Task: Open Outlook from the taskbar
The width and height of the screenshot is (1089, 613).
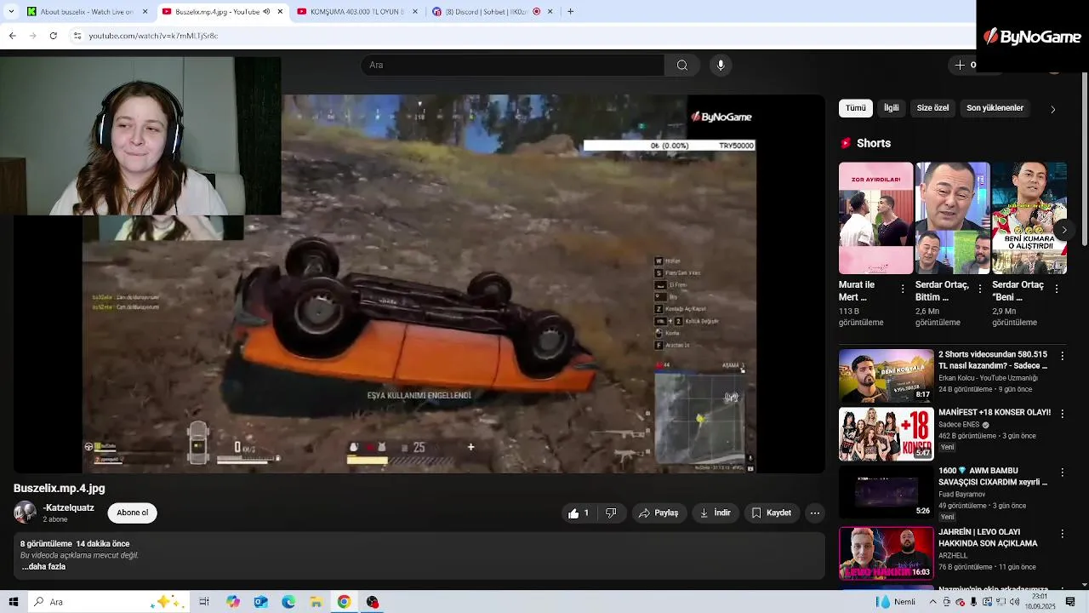Action: click(x=260, y=602)
